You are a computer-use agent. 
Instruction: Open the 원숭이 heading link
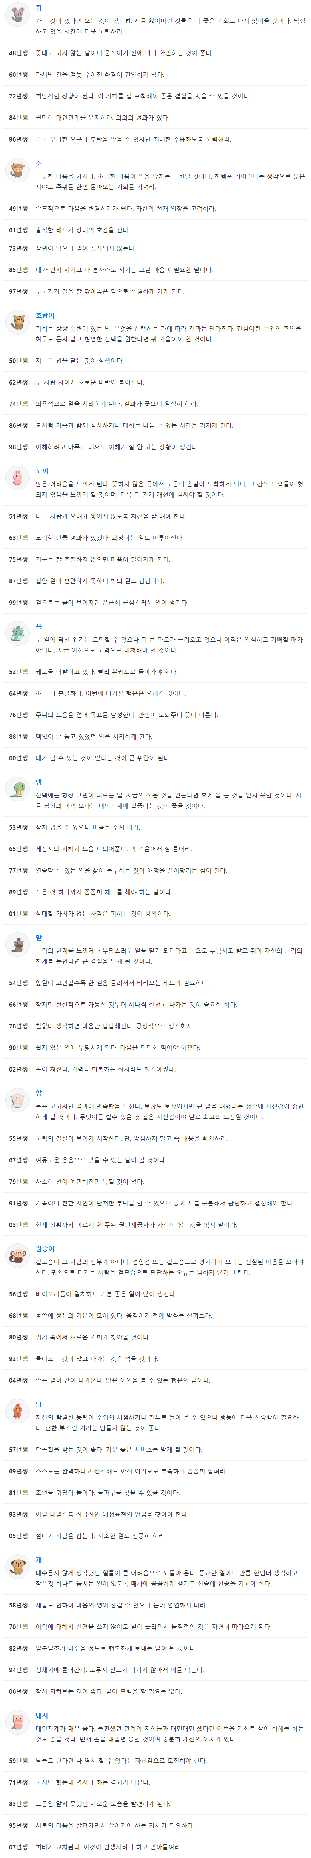(45, 1249)
